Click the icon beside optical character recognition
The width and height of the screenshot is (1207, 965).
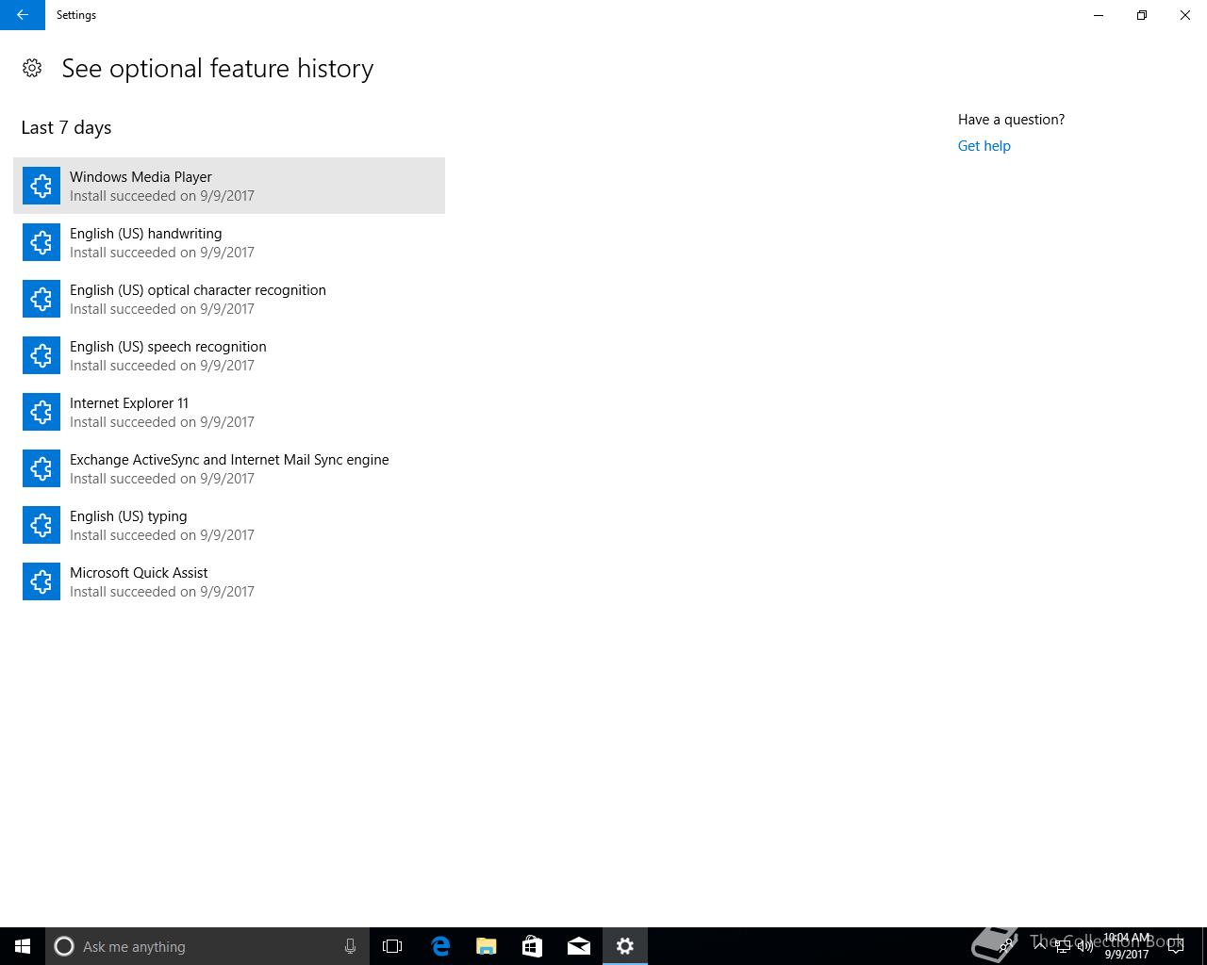coord(41,299)
